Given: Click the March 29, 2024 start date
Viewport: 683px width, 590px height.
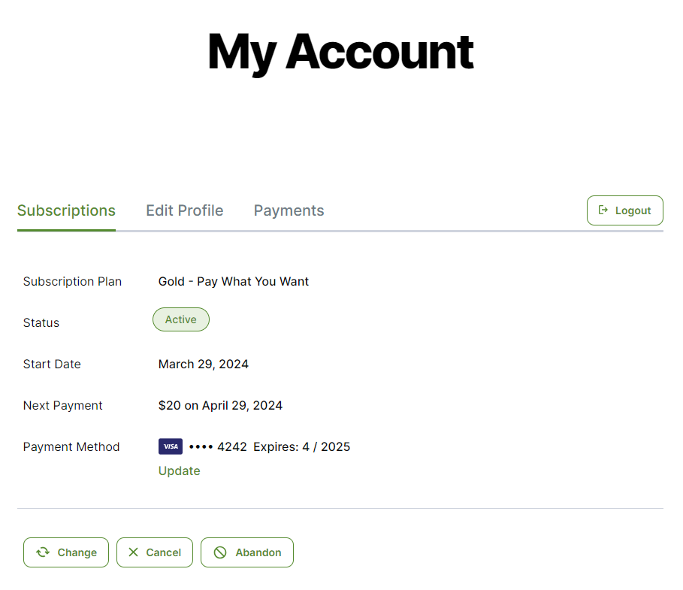Looking at the screenshot, I should point(204,364).
